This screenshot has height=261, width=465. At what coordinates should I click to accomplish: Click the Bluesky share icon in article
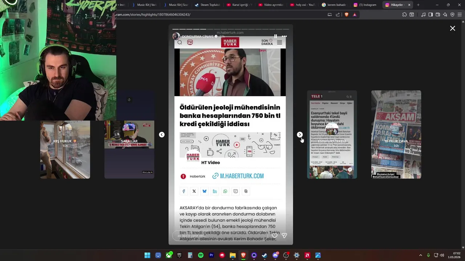(205, 191)
